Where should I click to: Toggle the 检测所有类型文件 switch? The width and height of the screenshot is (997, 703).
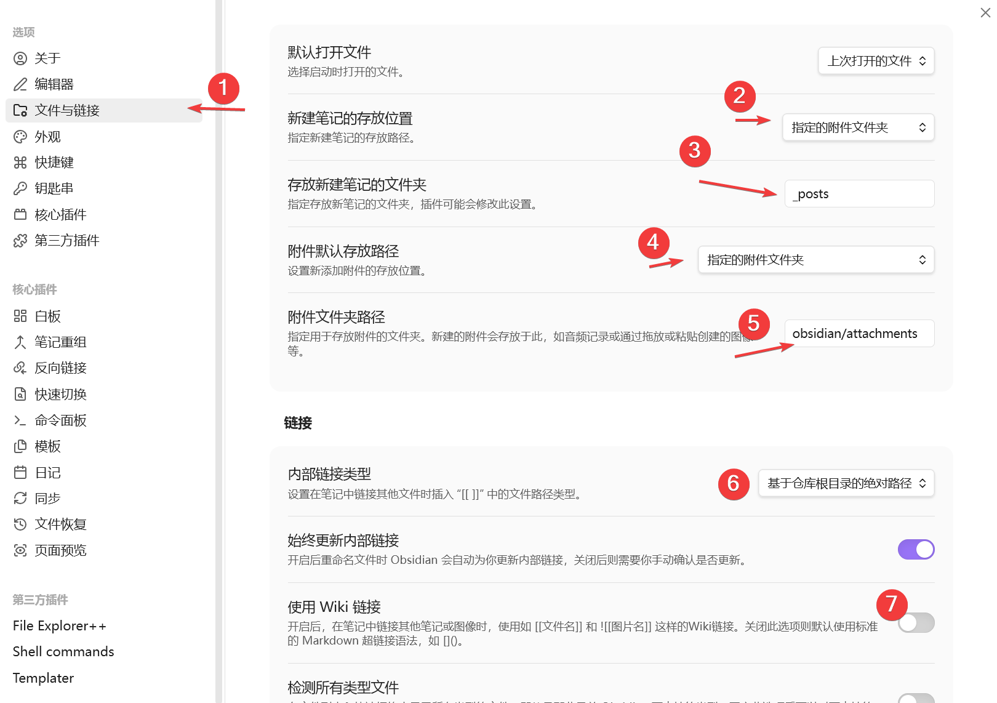[x=916, y=698]
